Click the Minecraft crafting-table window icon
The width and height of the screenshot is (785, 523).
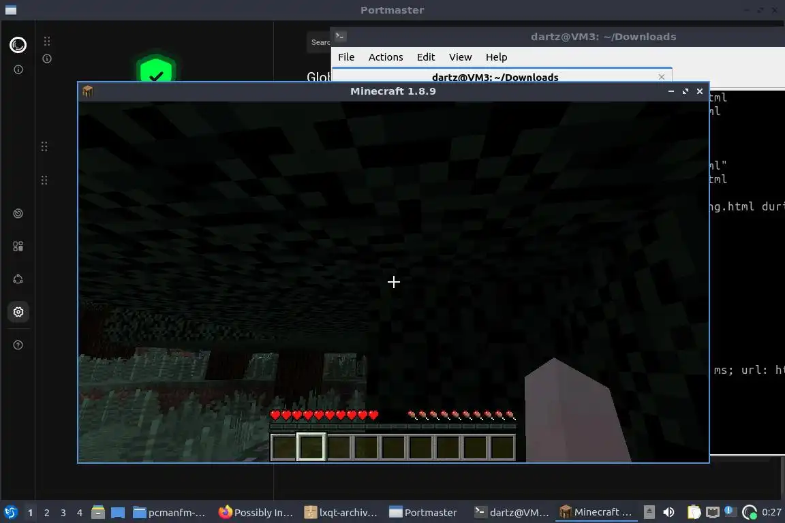point(88,91)
